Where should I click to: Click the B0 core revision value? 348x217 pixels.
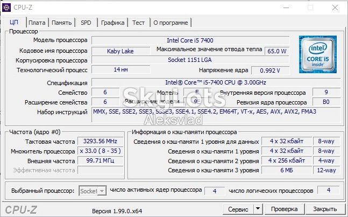click(x=326, y=102)
